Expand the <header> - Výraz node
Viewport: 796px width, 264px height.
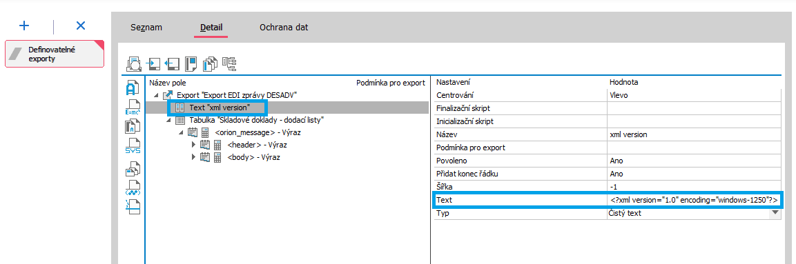(x=193, y=145)
